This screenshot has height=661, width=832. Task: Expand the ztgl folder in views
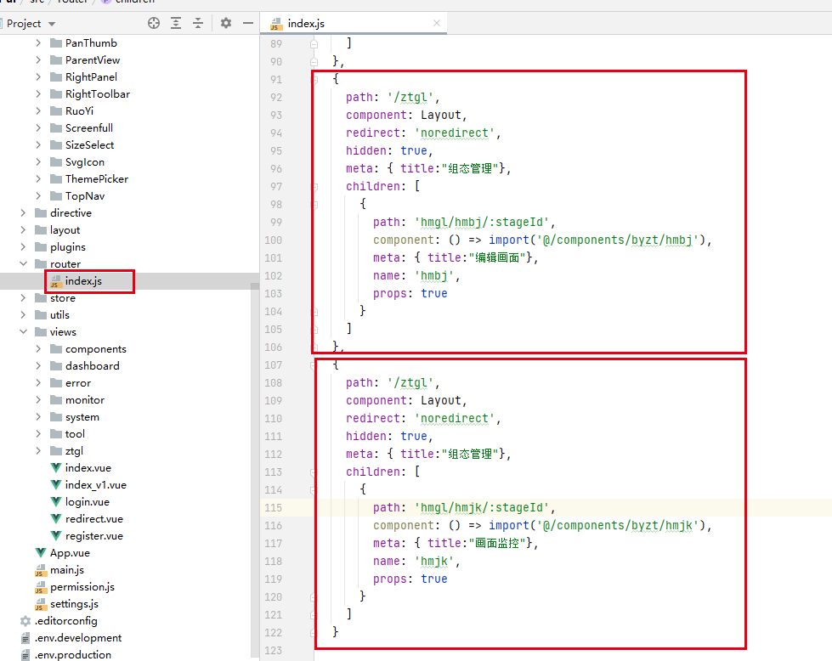click(38, 451)
